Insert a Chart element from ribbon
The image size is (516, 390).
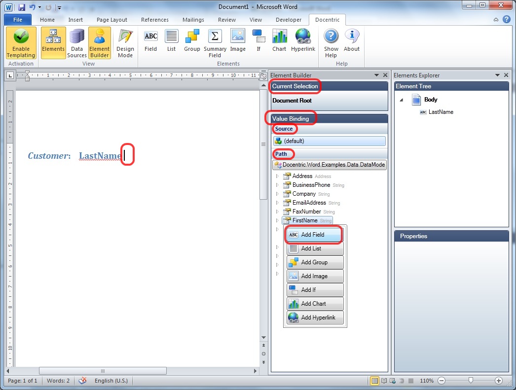279,41
